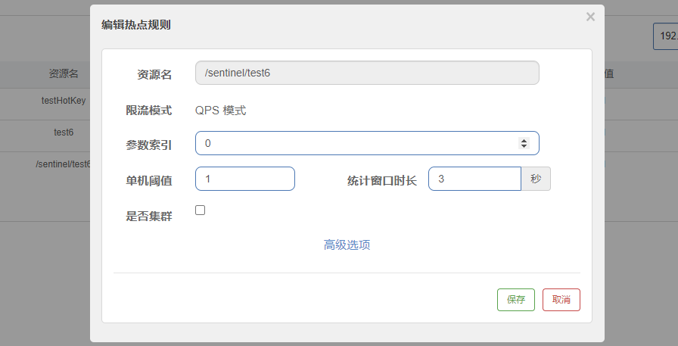Open the 192. machine selector at top right
This screenshot has height=346, width=678.
tap(666, 36)
